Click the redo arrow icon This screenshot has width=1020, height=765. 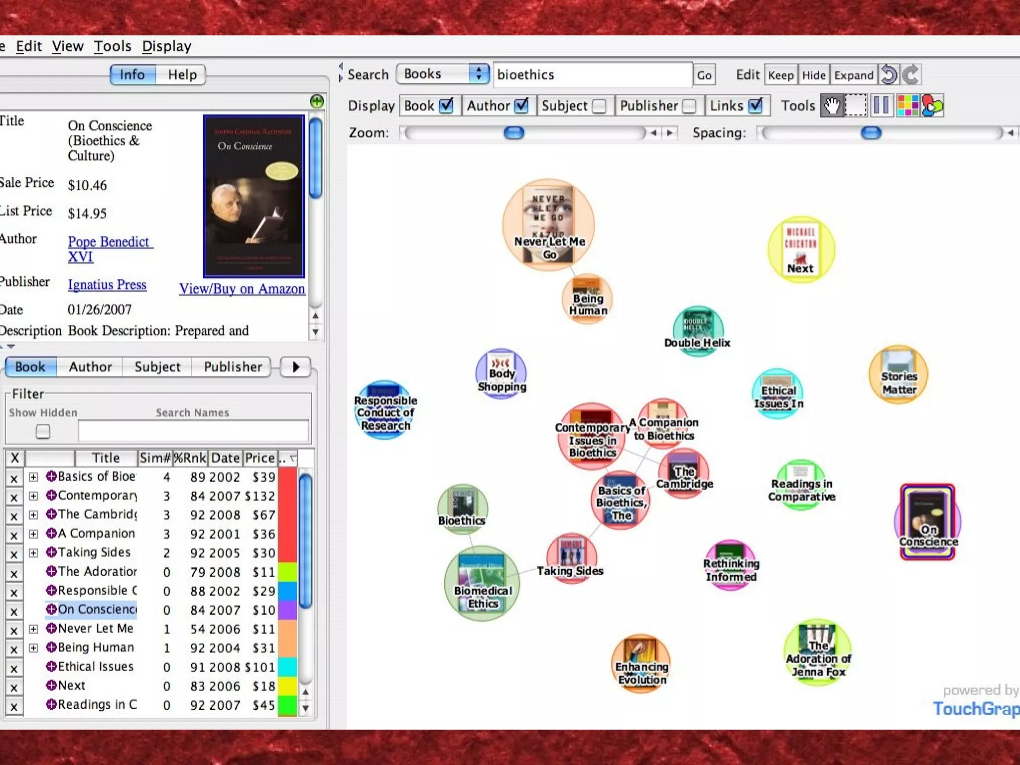[911, 75]
